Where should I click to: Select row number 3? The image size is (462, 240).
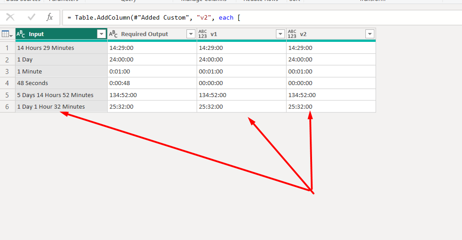[x=8, y=71]
